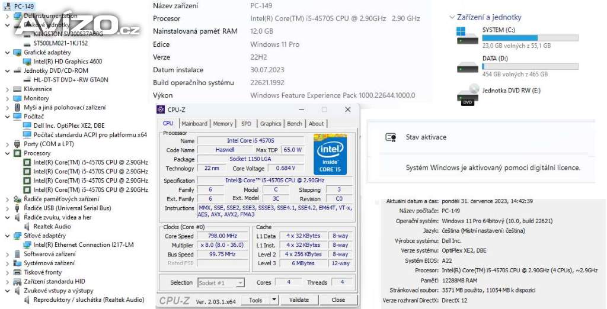Click the SYSTEM (C:) usage bar
607x309 pixels.
click(530, 38)
